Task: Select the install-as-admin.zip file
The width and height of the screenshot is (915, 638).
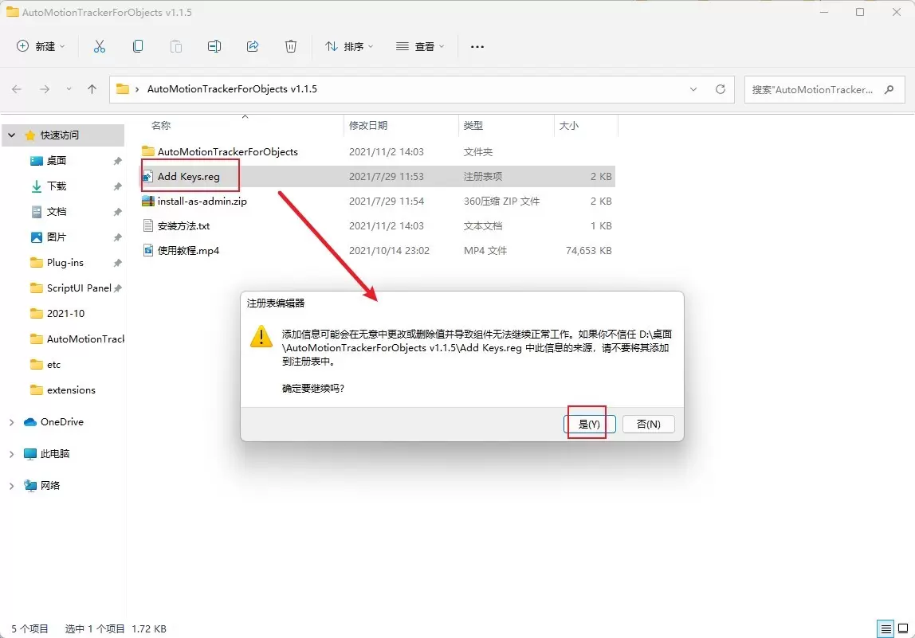Action: coord(202,202)
